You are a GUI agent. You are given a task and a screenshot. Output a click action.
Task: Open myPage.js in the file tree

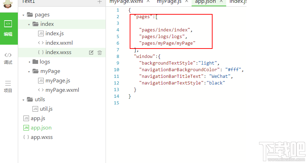pyautogui.click(x=62, y=81)
